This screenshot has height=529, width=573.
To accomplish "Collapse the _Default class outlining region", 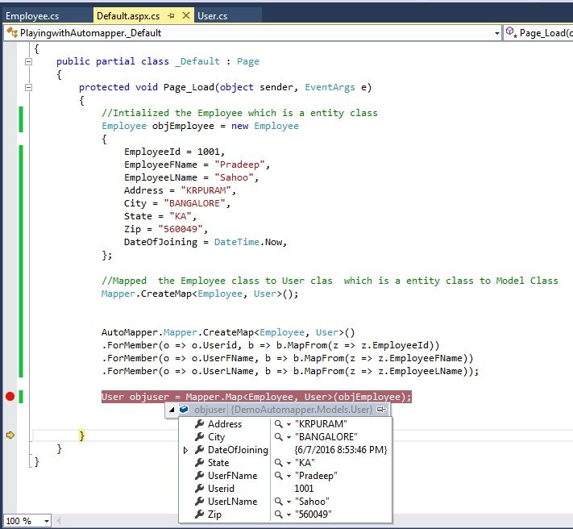I will [30, 61].
